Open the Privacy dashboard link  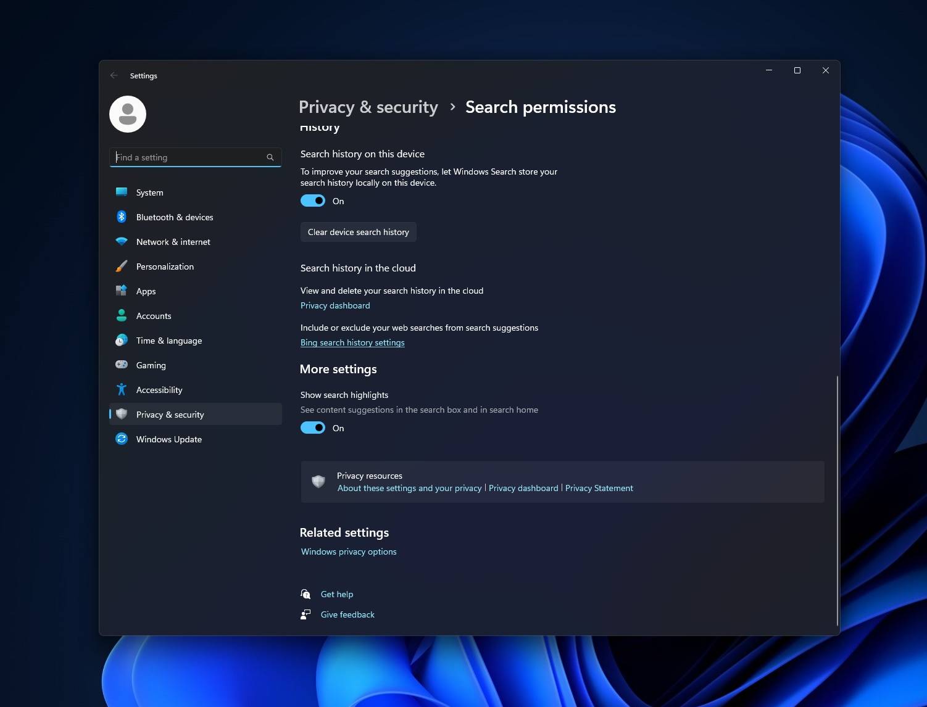click(335, 305)
